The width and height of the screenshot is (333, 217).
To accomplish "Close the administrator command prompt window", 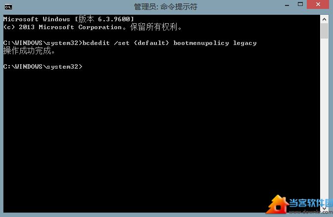I will click(318, 4).
